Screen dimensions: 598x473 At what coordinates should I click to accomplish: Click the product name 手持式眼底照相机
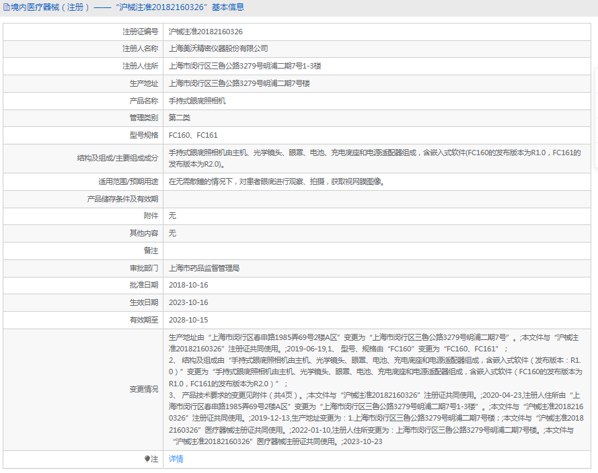point(197,101)
